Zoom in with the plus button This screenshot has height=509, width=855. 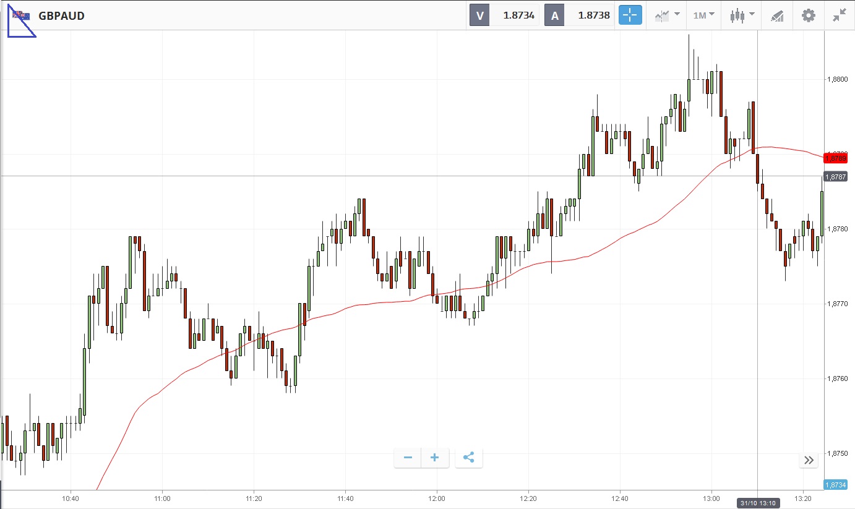[435, 458]
